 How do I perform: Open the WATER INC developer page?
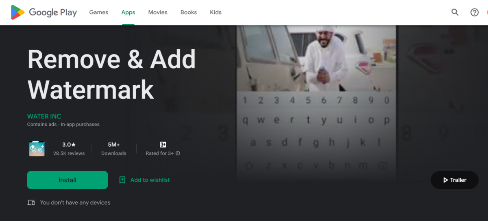[44, 116]
